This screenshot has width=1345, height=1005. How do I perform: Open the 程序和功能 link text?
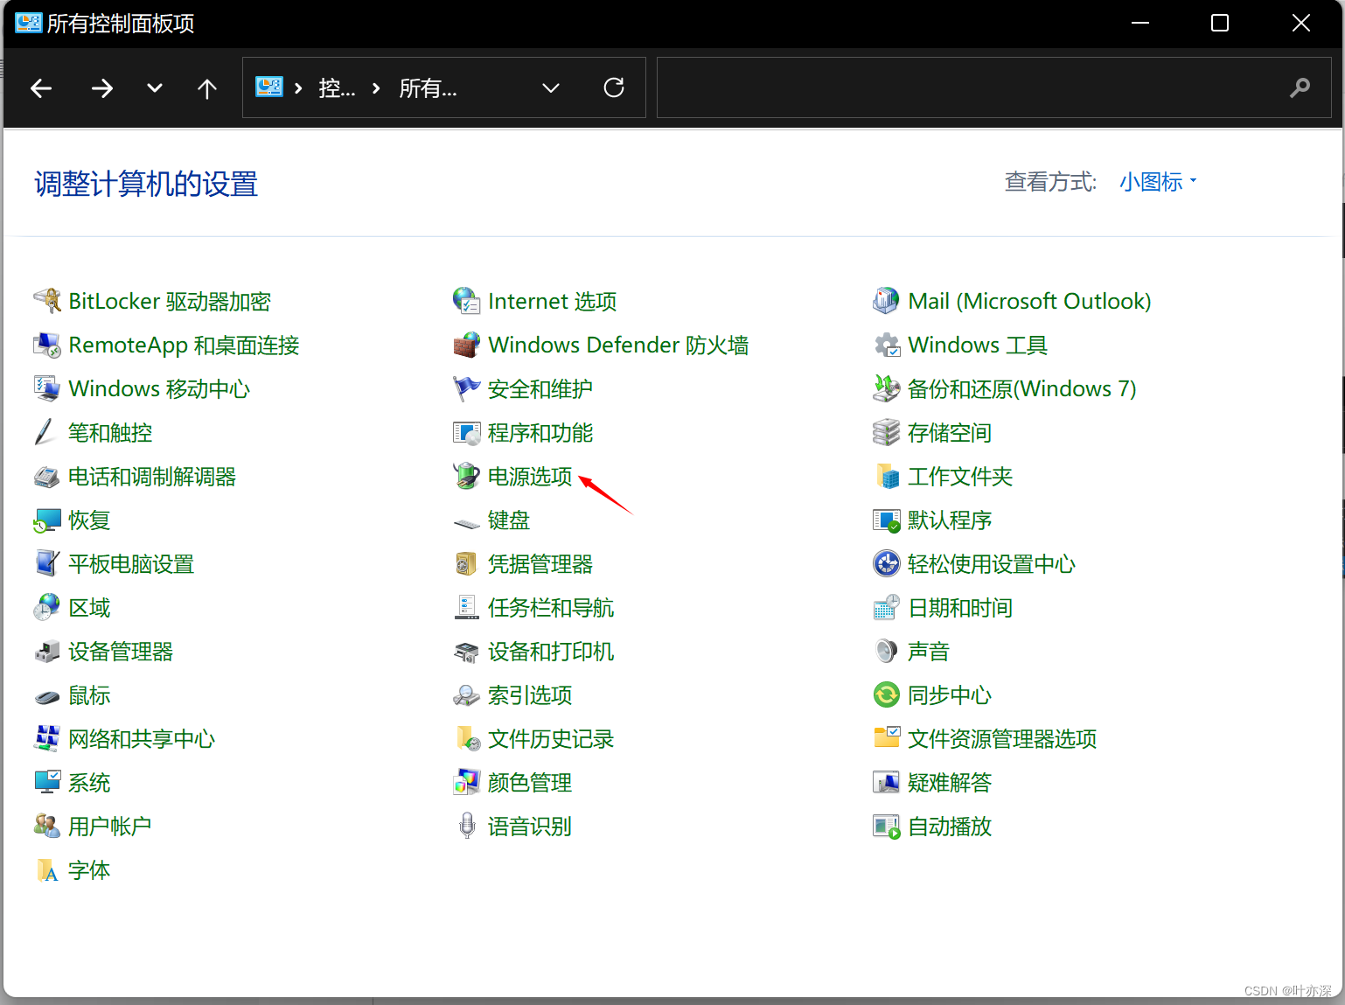coord(540,432)
